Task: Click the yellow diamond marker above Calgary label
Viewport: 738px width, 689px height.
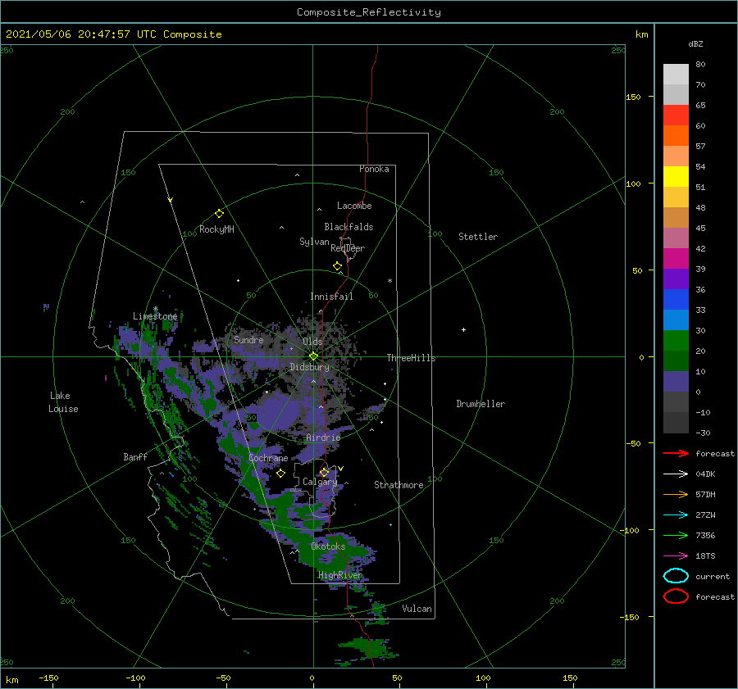Action: [324, 472]
